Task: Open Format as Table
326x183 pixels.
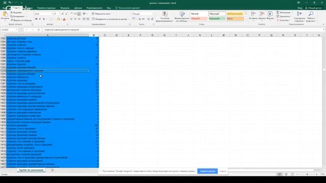Action: coord(182,17)
